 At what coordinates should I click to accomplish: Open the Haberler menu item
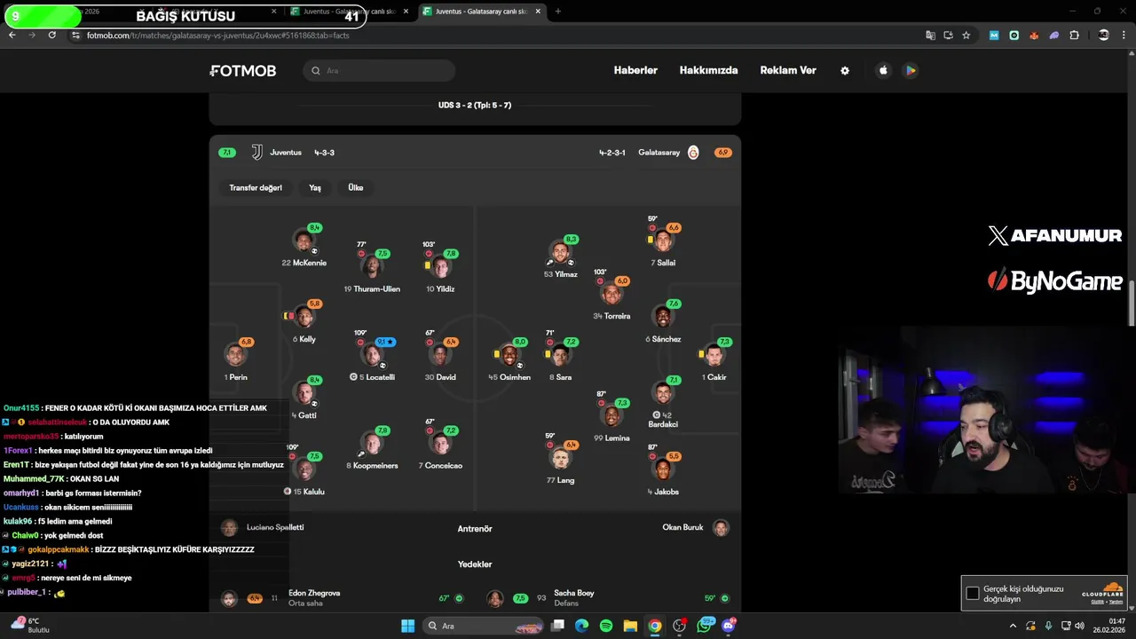635,71
